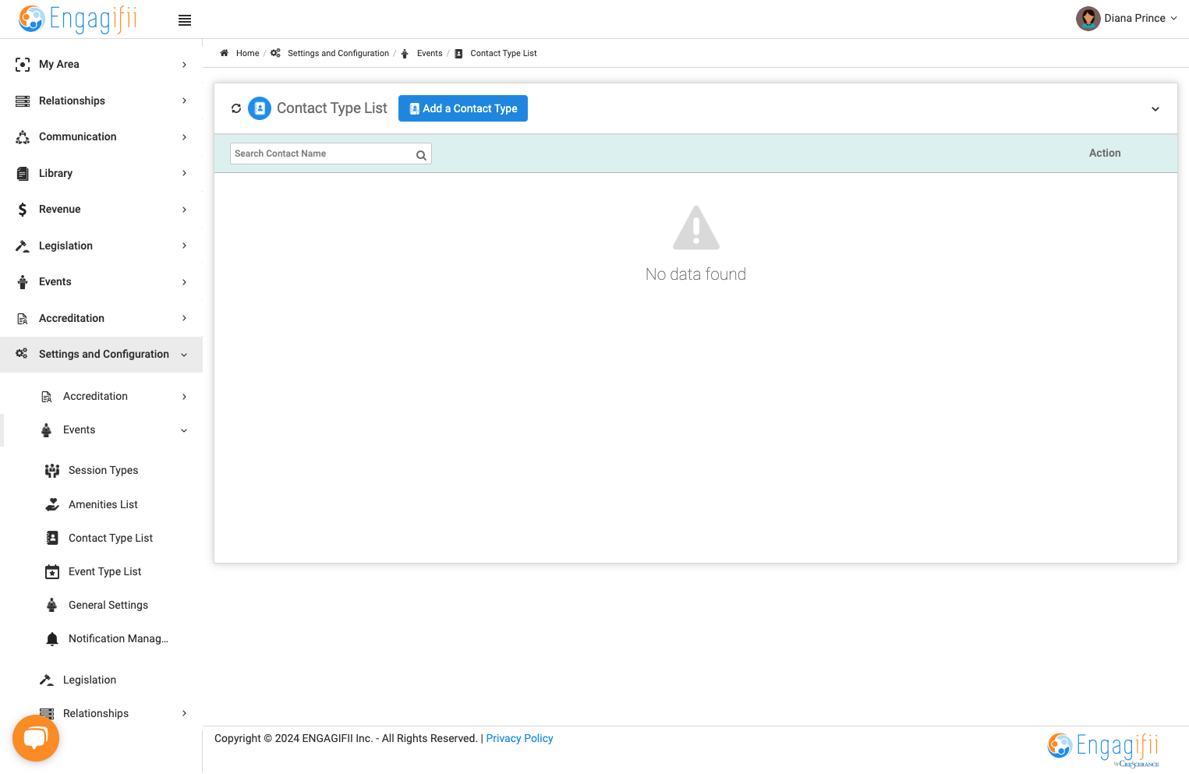Viewport: 1189px width, 774px height.
Task: Click the Action column header
Action: coord(1105,153)
